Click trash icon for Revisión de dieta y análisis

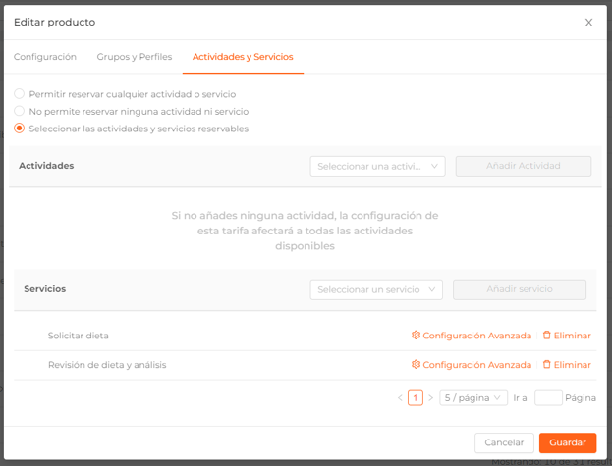547,364
